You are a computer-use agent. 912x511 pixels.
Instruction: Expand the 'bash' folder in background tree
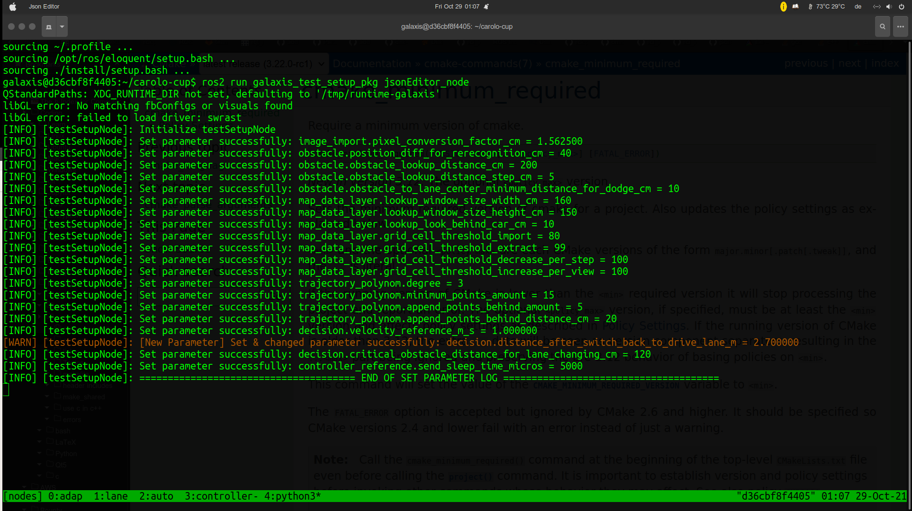point(39,431)
